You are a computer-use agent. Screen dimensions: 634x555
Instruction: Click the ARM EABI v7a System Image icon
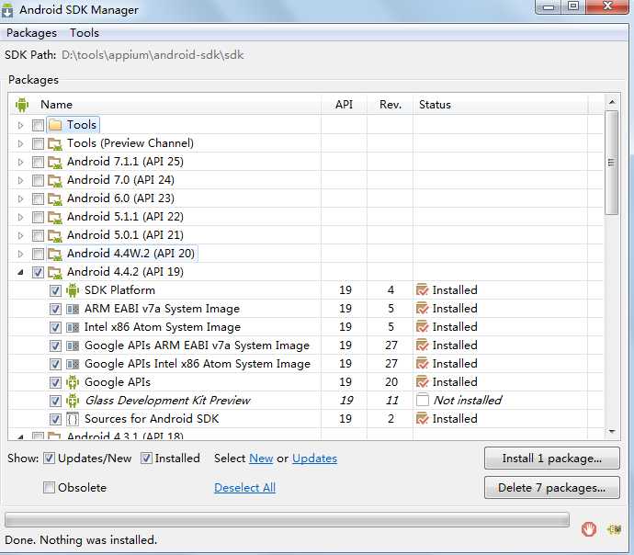73,310
